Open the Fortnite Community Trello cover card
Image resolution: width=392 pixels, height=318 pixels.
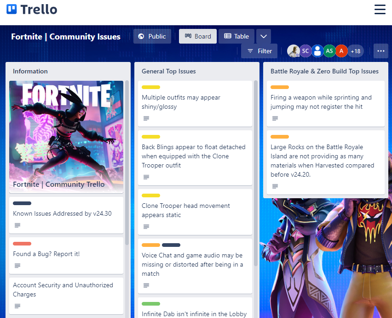pyautogui.click(x=66, y=137)
